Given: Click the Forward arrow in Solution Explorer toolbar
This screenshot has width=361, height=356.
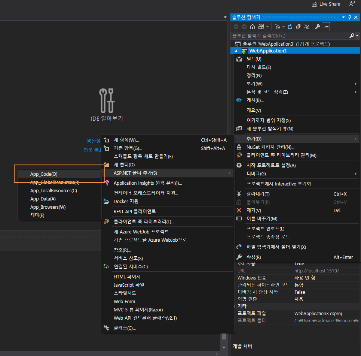Looking at the screenshot, I should (244, 27).
